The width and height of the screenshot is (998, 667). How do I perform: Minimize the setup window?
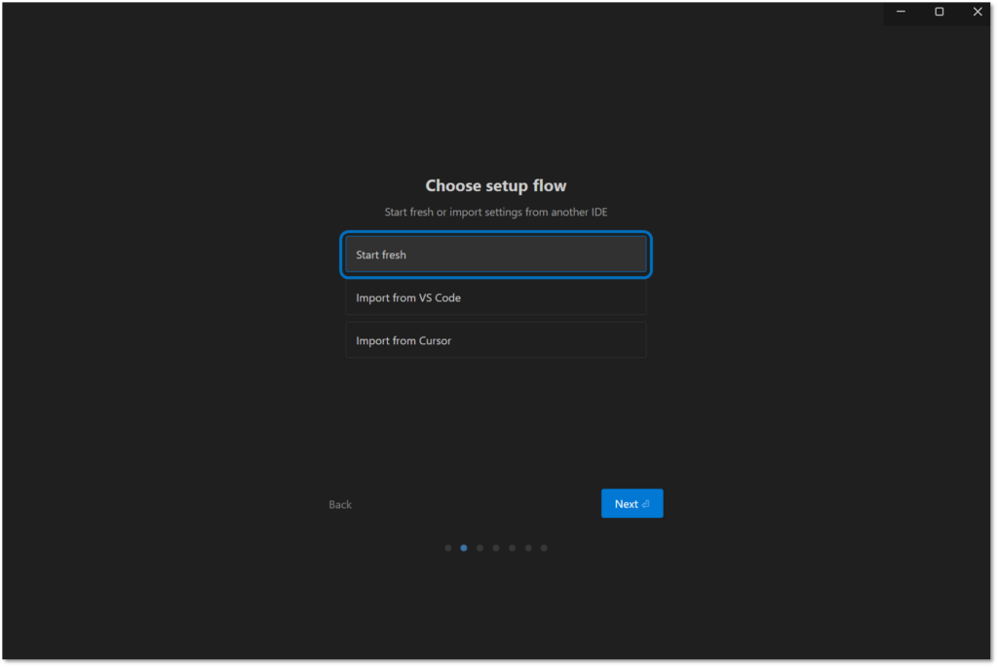tap(902, 12)
